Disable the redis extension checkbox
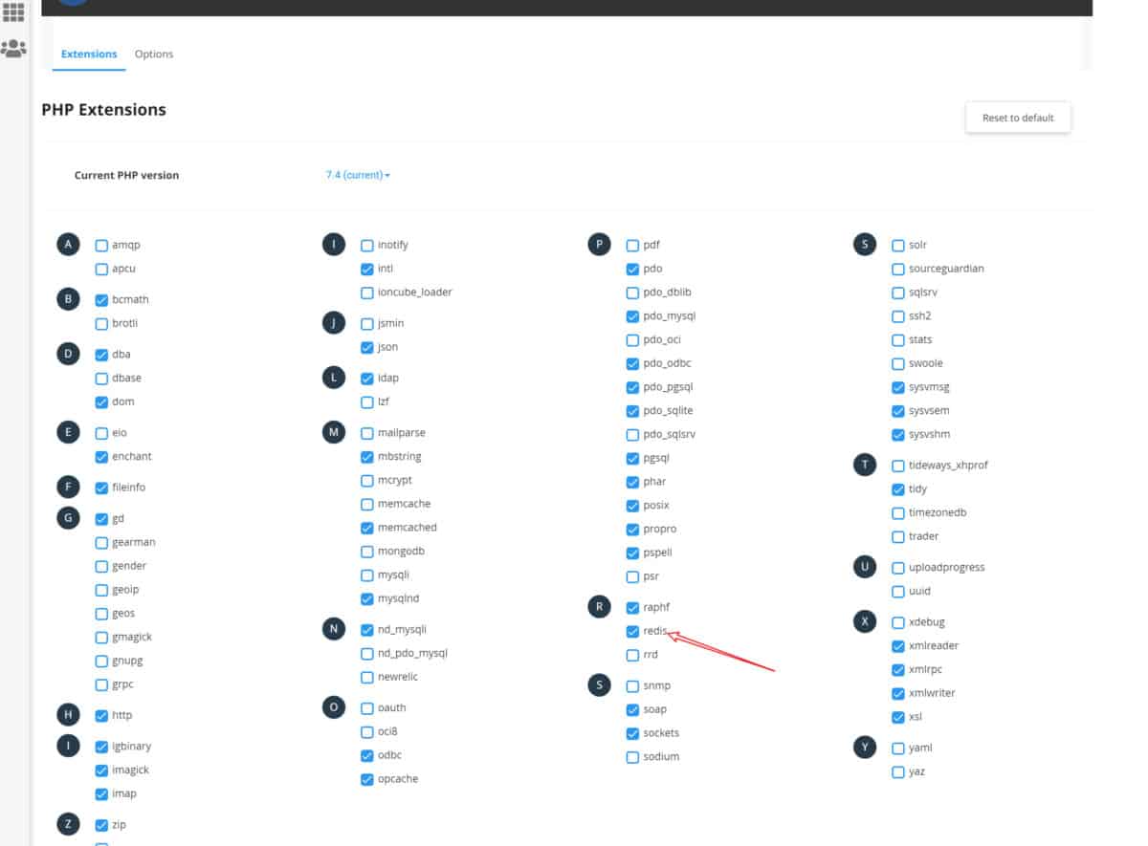The width and height of the screenshot is (1148, 846). point(632,631)
